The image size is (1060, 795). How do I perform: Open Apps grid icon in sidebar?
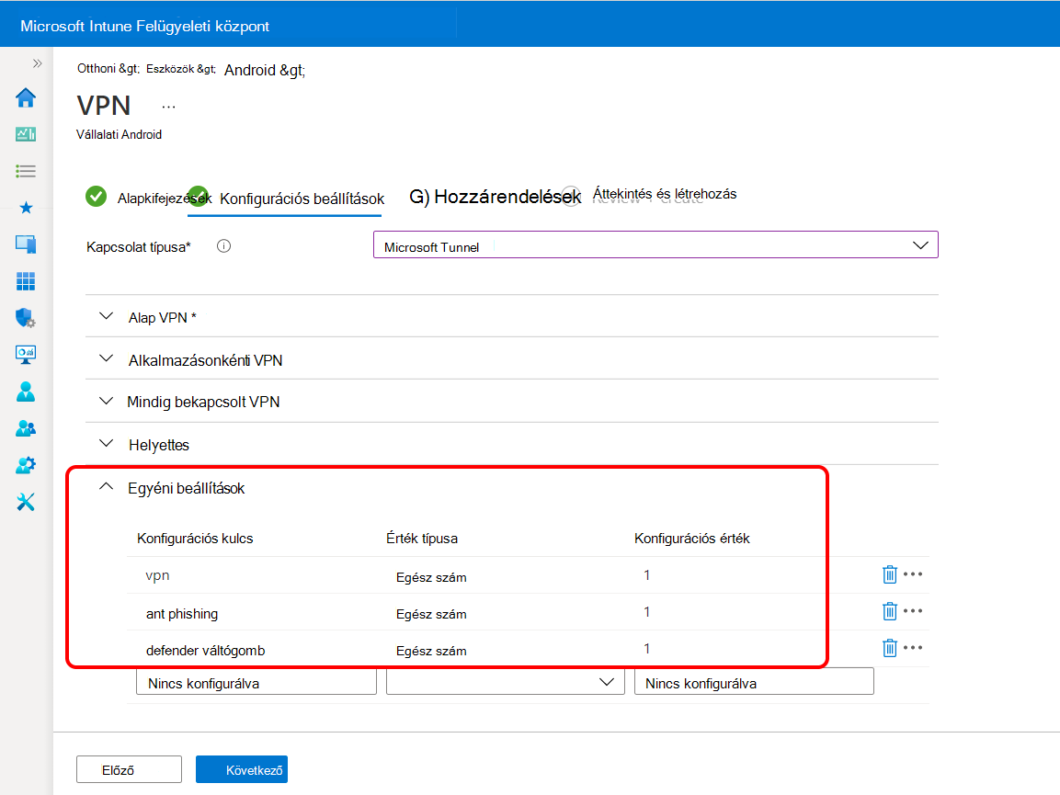(26, 281)
